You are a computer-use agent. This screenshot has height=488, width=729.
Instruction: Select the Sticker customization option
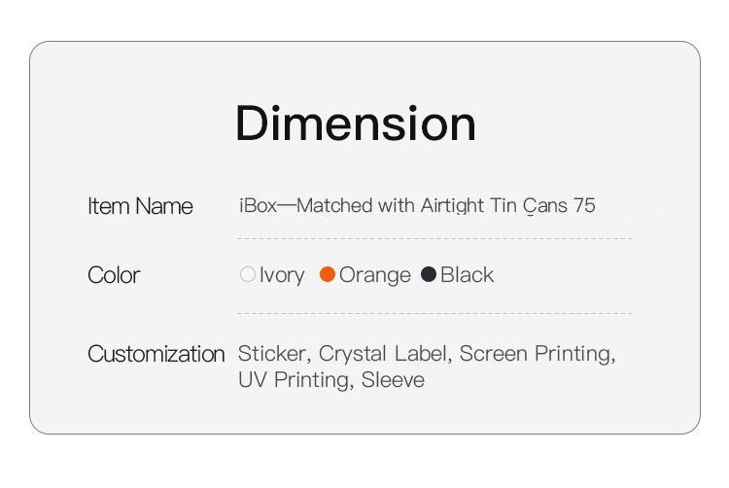pyautogui.click(x=273, y=354)
